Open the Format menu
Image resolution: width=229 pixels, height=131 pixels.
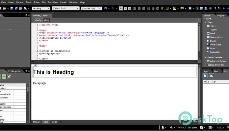point(20,2)
